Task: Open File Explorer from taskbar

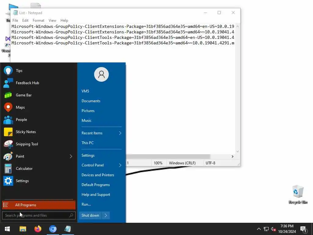Action: click(x=23, y=229)
